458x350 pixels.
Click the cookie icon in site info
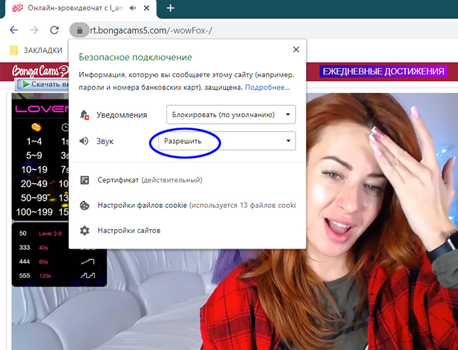click(84, 205)
